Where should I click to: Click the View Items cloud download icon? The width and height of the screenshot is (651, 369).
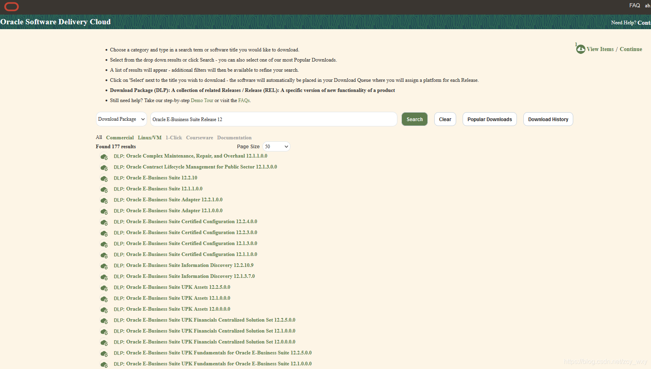(x=581, y=49)
